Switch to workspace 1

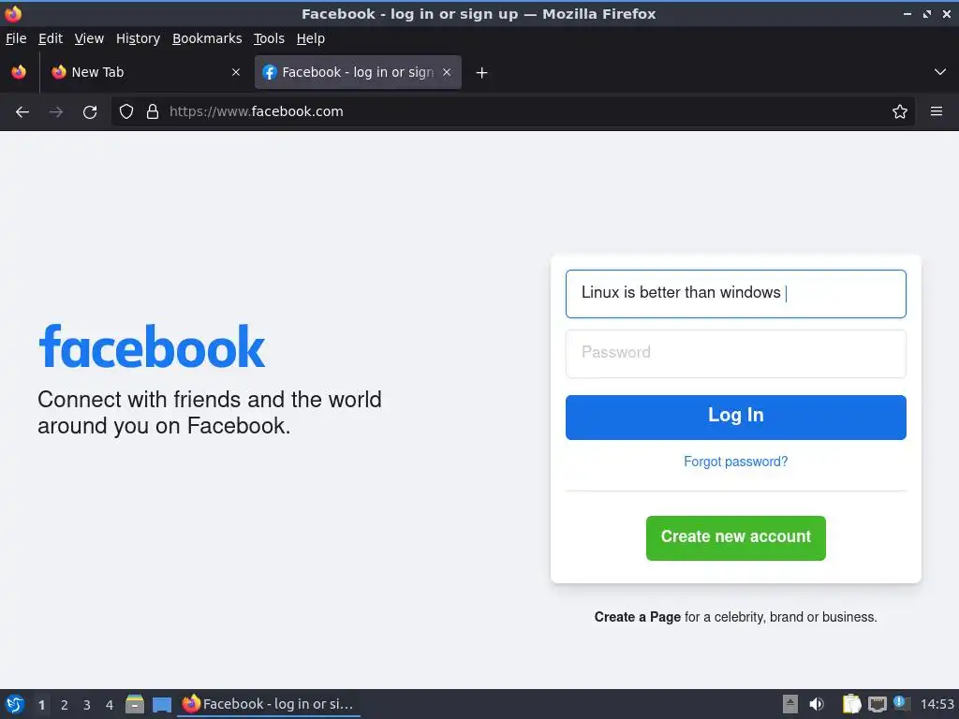tap(41, 705)
